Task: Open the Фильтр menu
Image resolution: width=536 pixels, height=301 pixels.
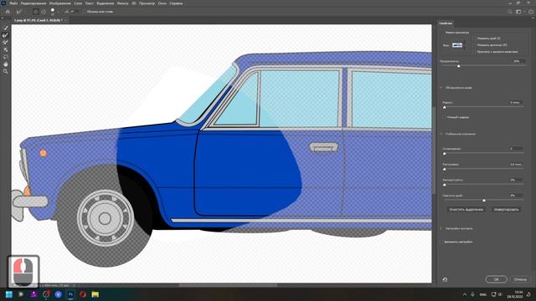Action: [123, 3]
